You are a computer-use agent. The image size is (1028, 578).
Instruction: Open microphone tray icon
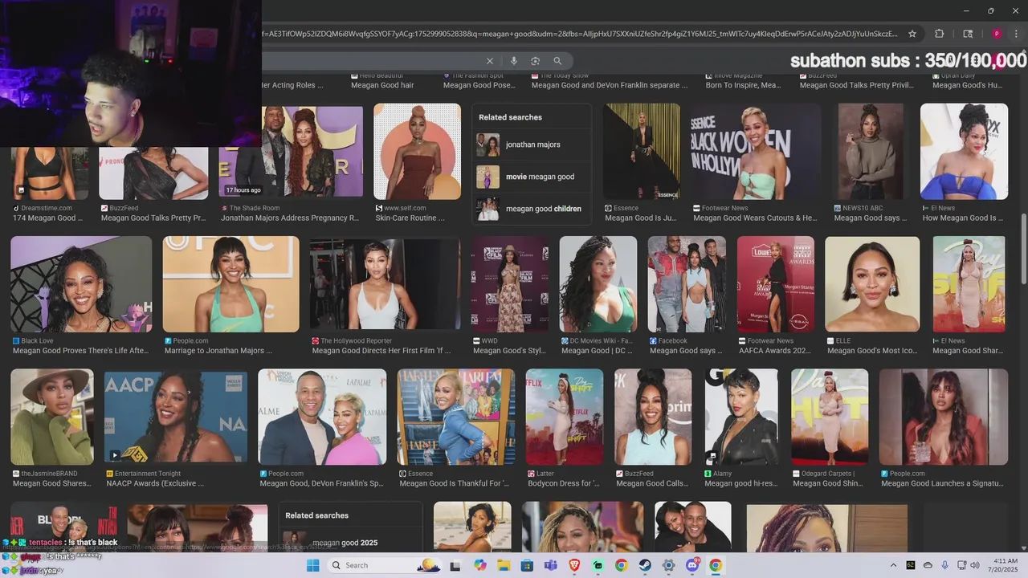pos(944,565)
